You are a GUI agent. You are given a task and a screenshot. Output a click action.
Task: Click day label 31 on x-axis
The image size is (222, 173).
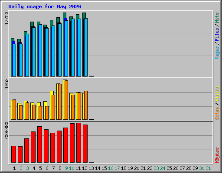point(208,168)
